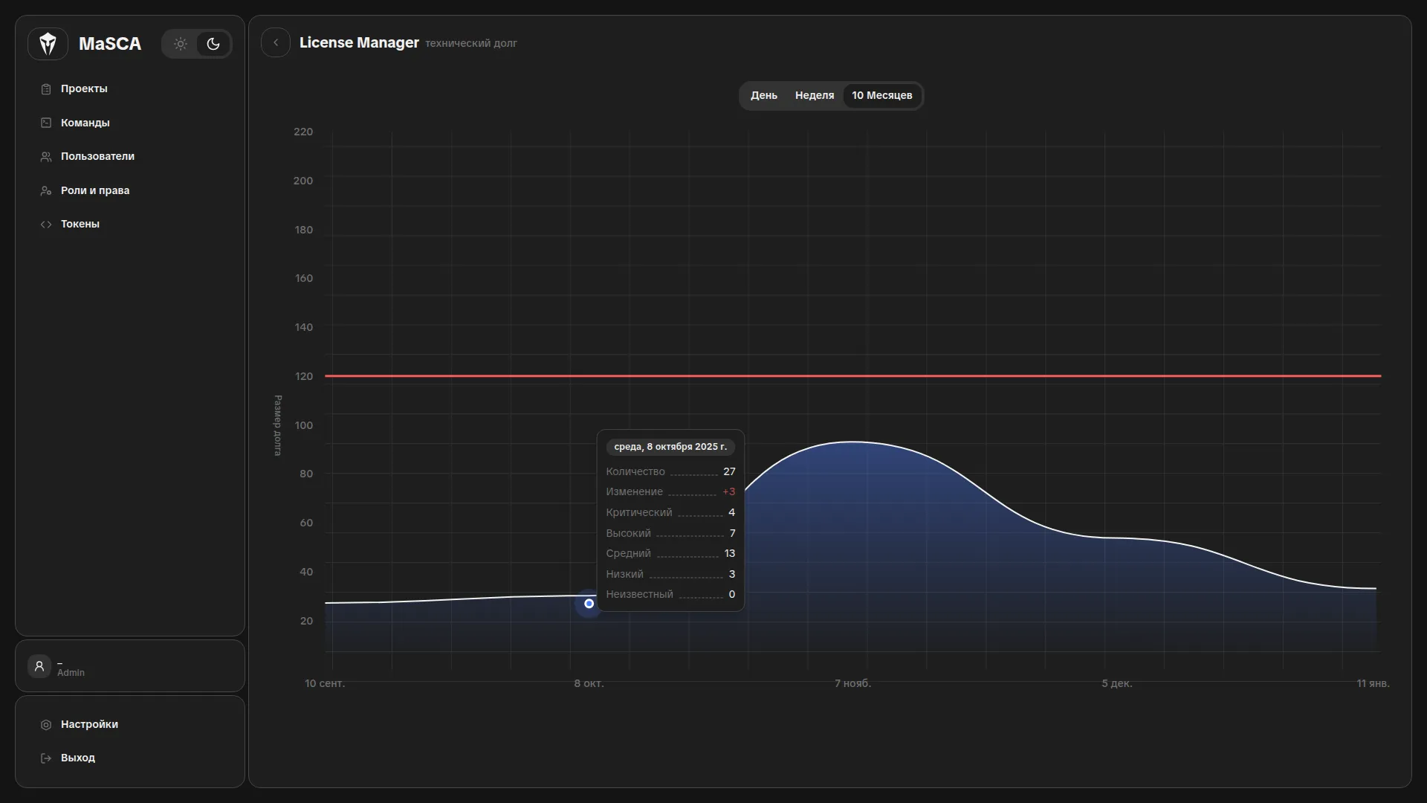This screenshot has height=803, width=1427.
Task: Click the Проекты clipboard icon
Action: click(46, 89)
